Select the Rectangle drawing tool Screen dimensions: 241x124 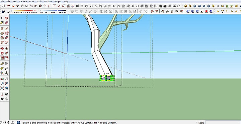[x=2, y=29]
